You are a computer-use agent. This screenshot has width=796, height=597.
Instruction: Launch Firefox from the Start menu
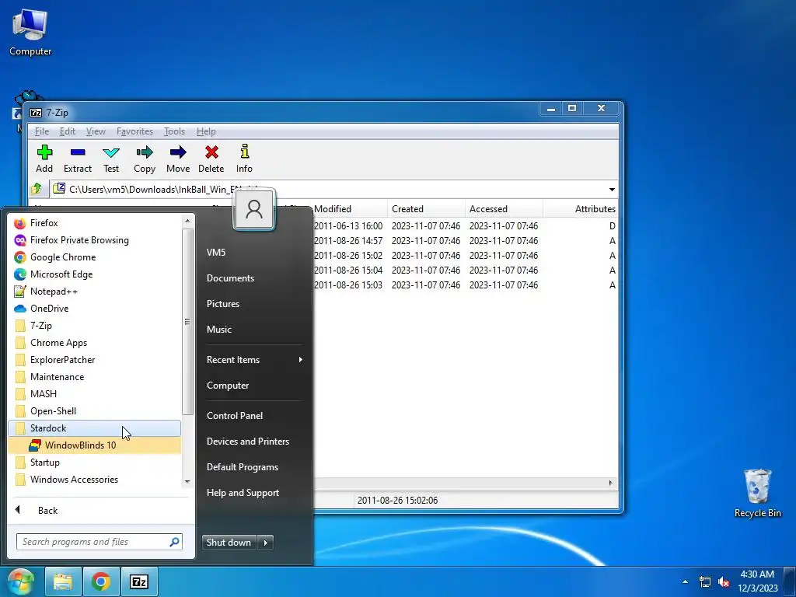tap(94, 223)
